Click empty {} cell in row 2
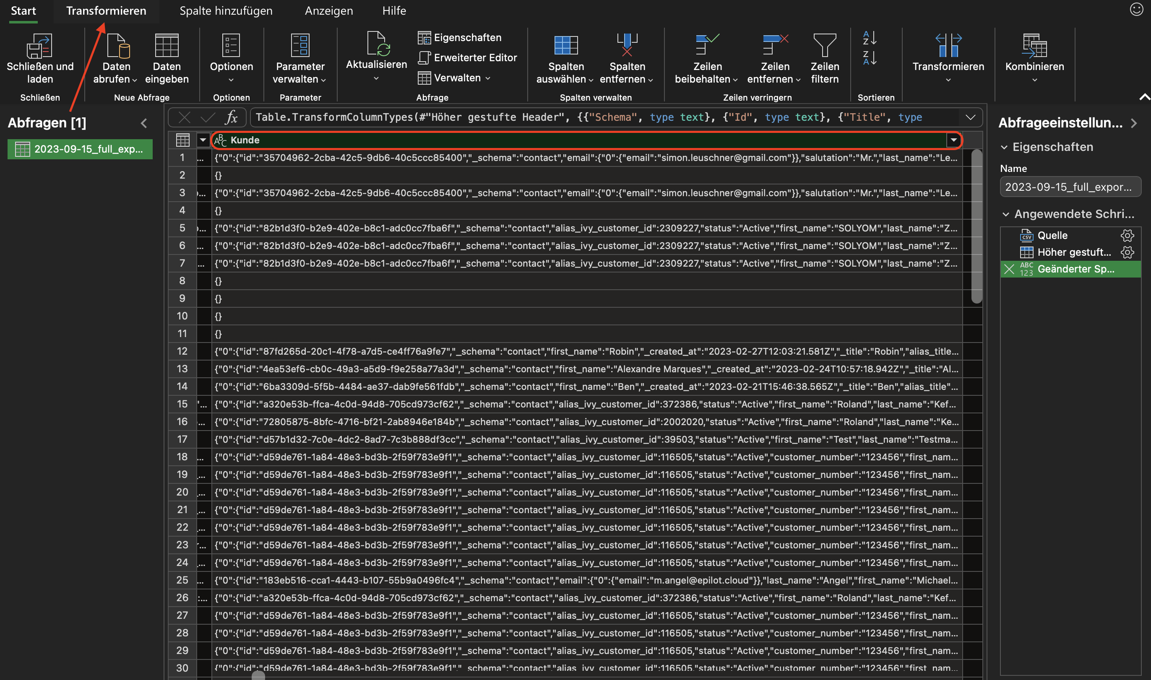Image resolution: width=1151 pixels, height=680 pixels. 586,175
